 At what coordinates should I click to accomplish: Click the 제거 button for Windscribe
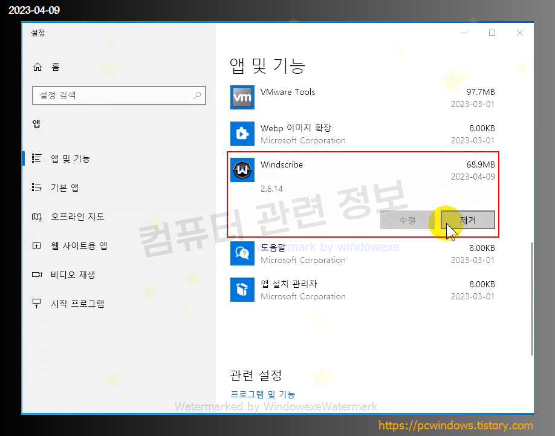[467, 220]
